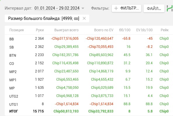This screenshot has width=173, height=116.
Task: Sort by бб/100 column header
Action: click(125, 30)
